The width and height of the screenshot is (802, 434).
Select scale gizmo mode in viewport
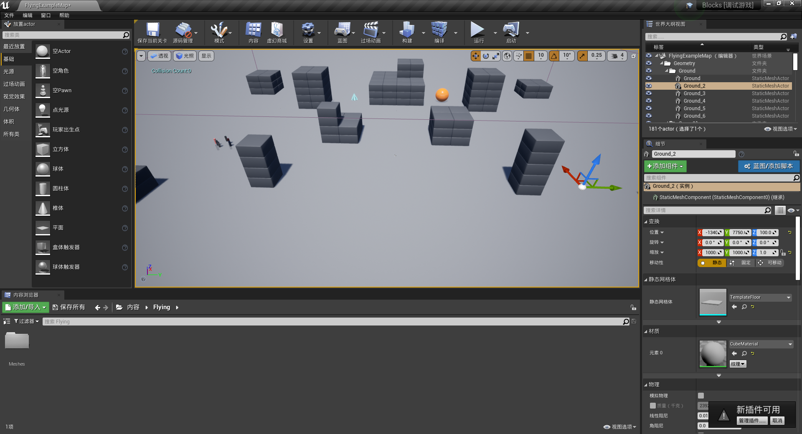coord(496,56)
